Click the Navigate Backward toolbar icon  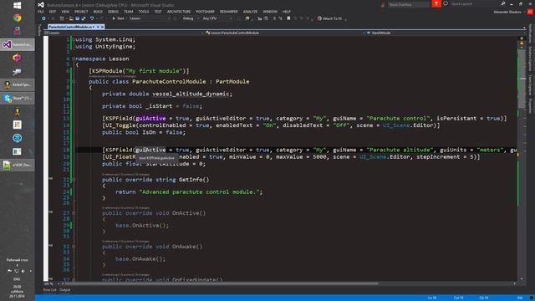tap(43, 18)
